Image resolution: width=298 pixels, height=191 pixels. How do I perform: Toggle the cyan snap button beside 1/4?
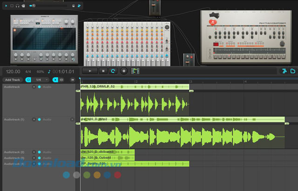[x=28, y=80]
